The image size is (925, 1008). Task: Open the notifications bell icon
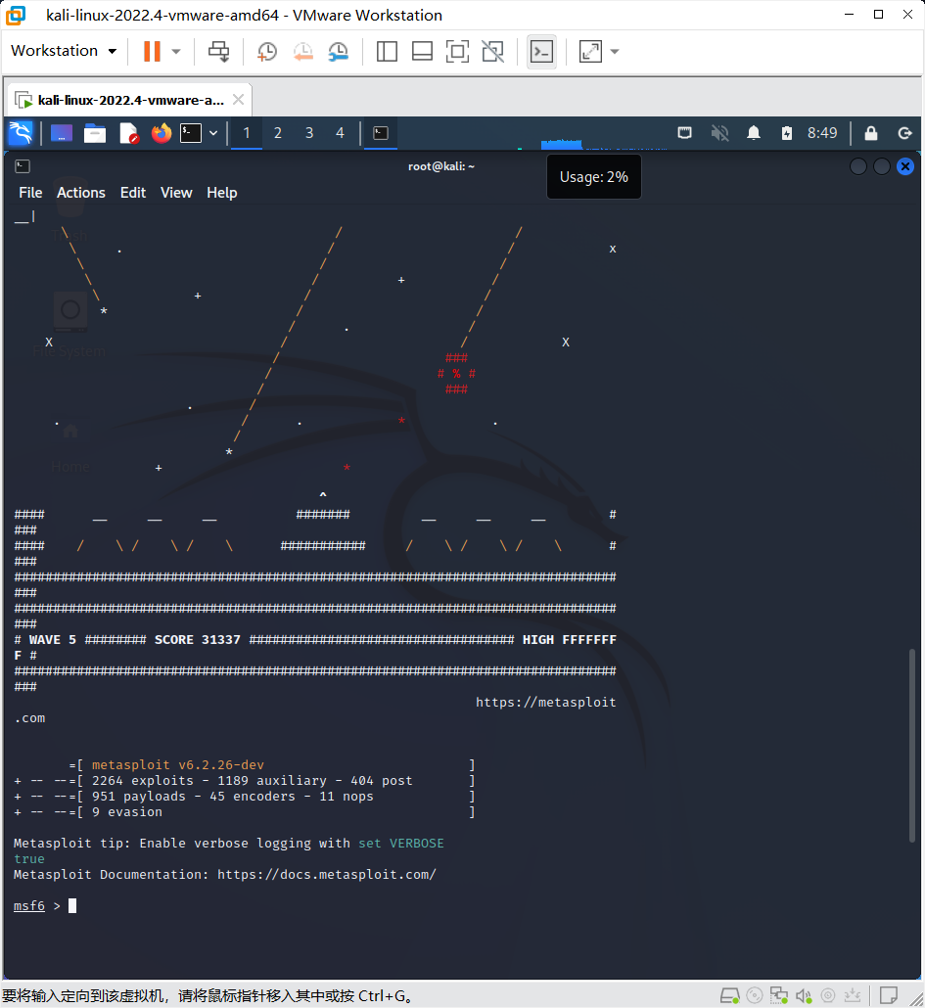click(x=754, y=133)
